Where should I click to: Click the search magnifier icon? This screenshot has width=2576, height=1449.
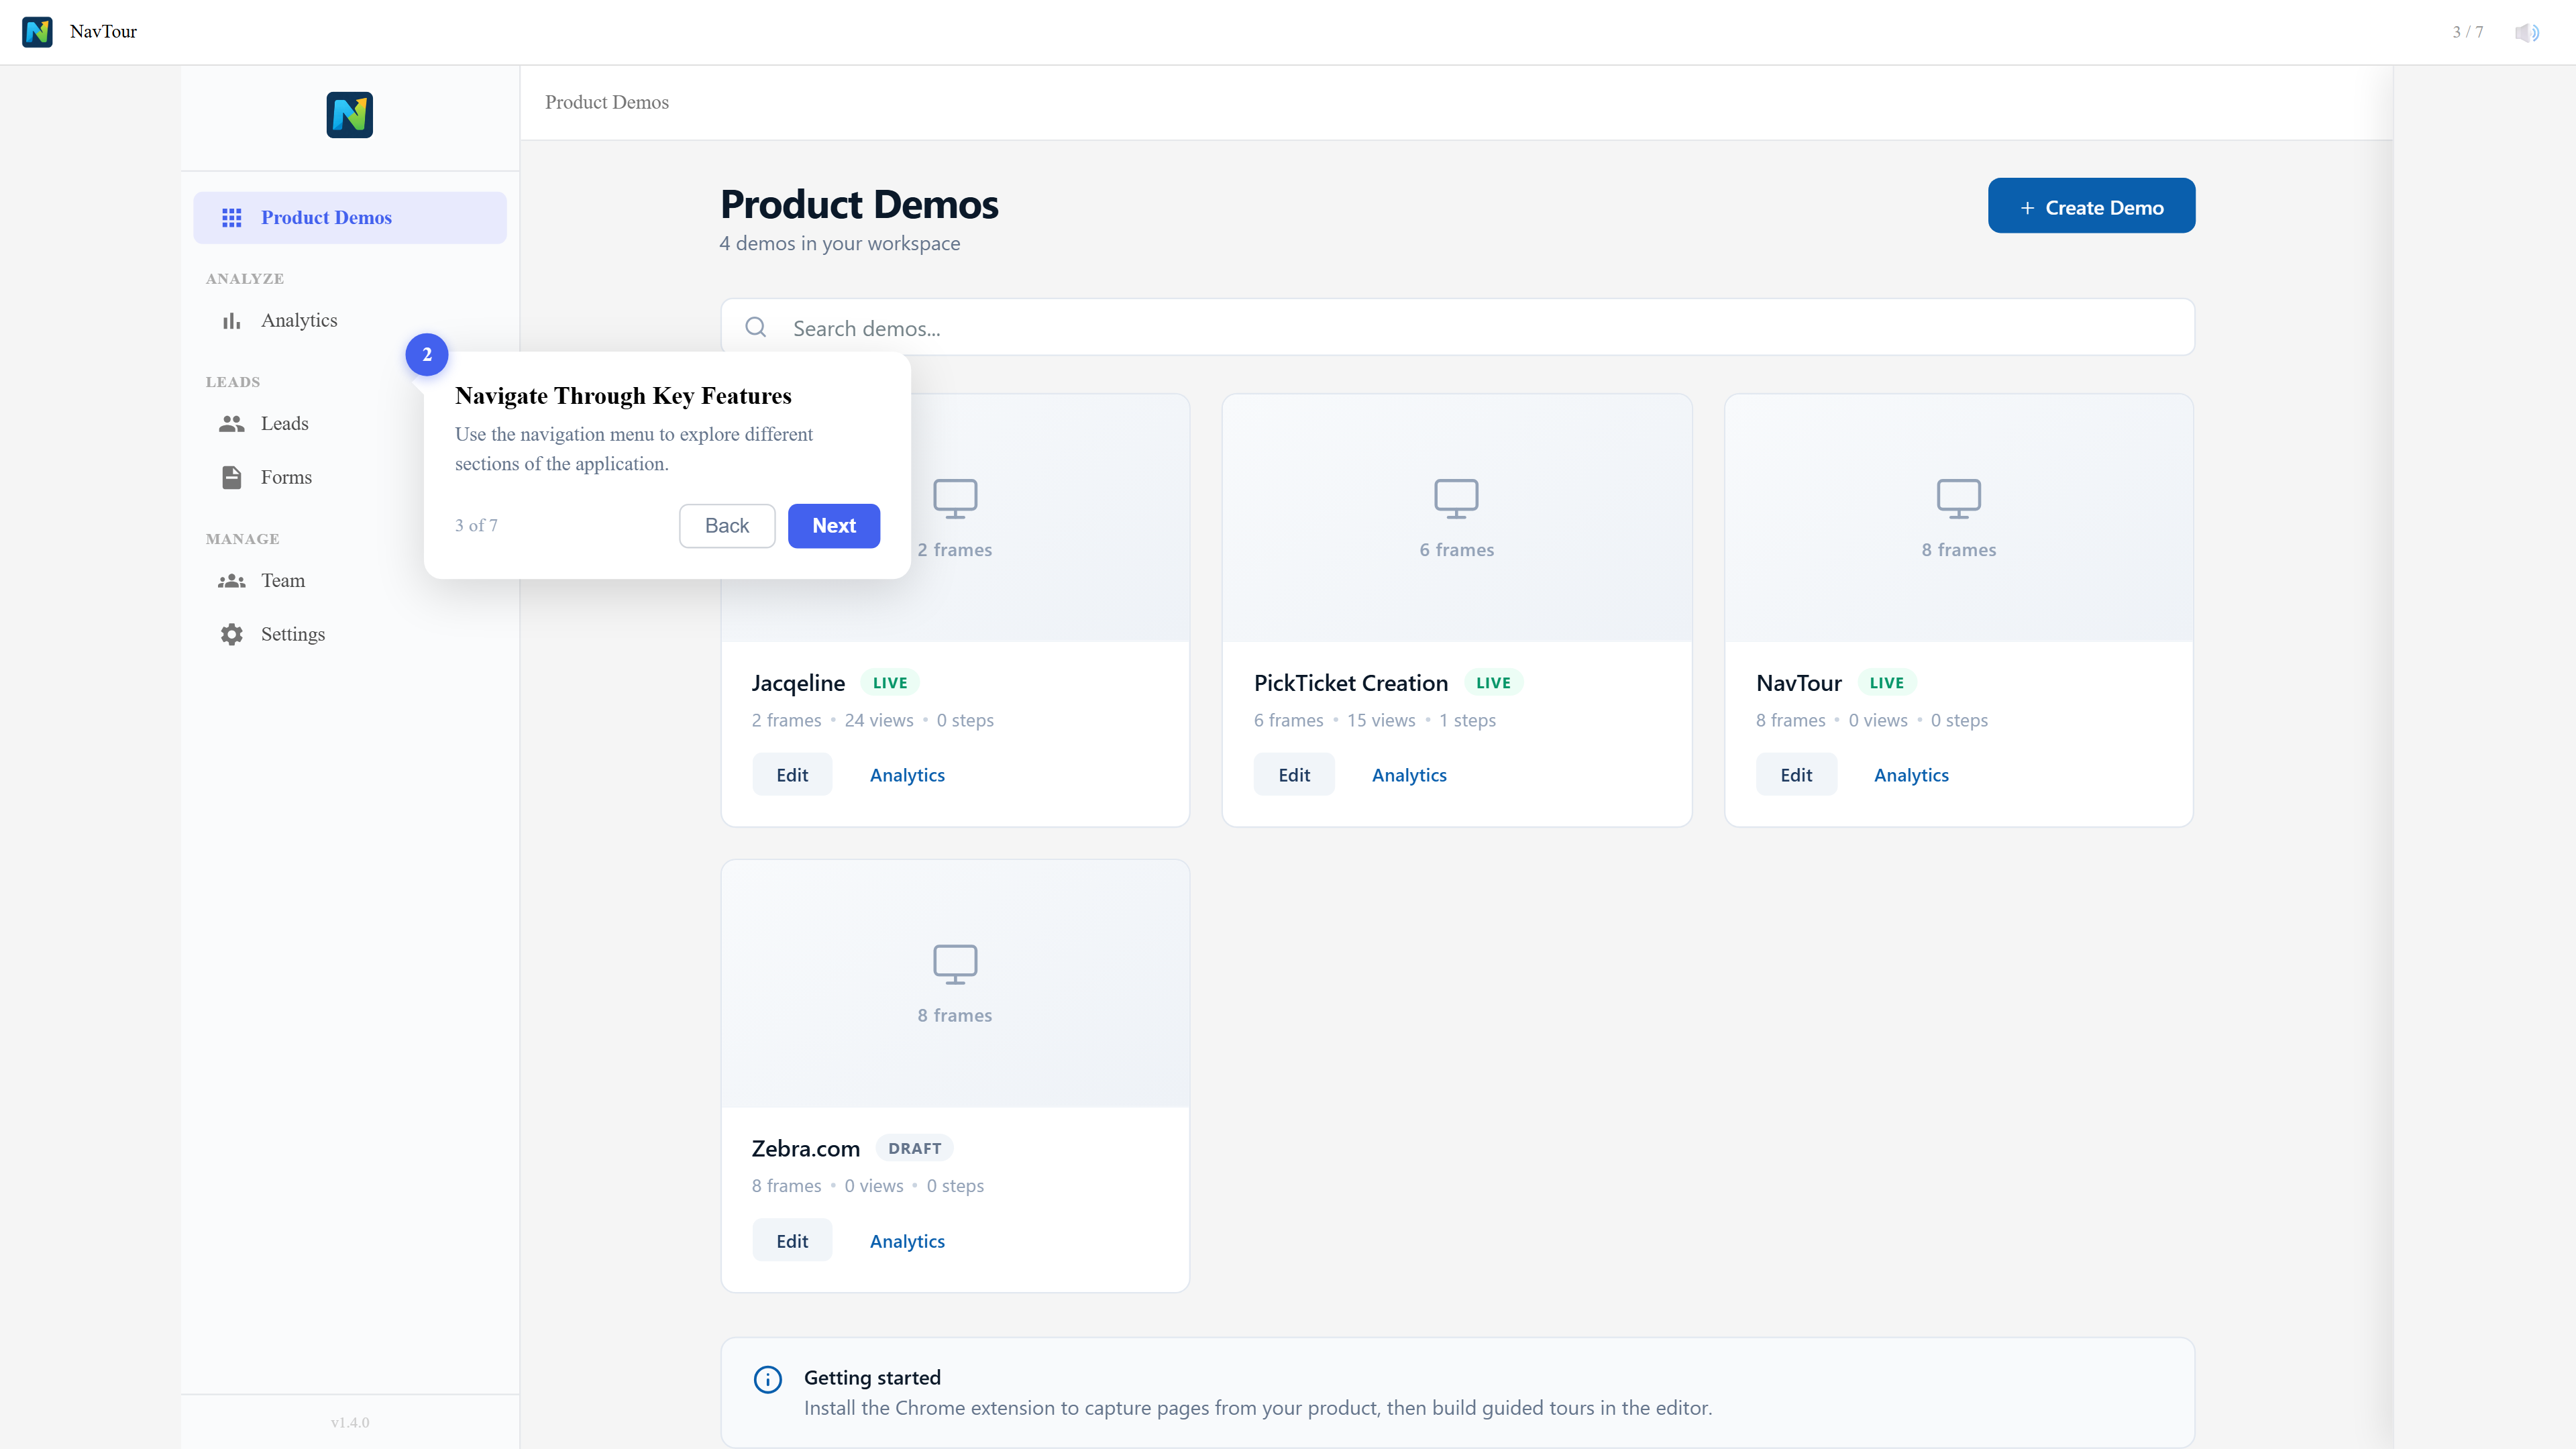[756, 327]
